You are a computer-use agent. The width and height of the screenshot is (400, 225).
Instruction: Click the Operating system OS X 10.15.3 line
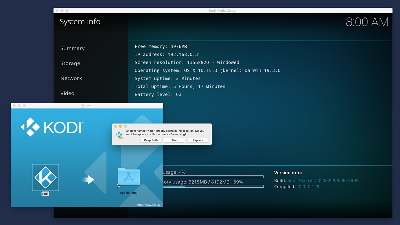click(x=207, y=70)
